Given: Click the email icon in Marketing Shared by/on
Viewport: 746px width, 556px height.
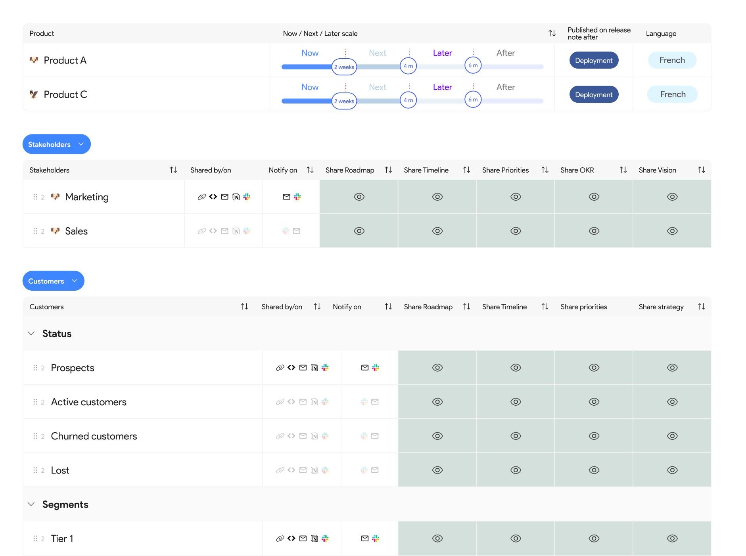Looking at the screenshot, I should 224,197.
